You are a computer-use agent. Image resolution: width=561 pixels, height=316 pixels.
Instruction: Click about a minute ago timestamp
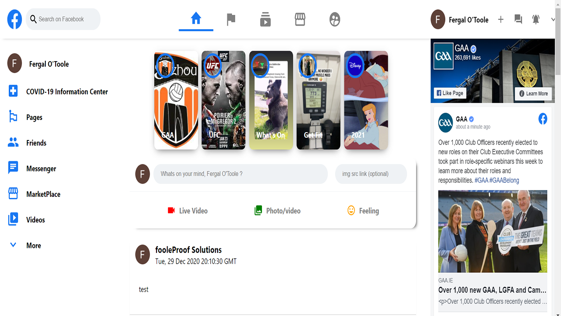tap(473, 127)
